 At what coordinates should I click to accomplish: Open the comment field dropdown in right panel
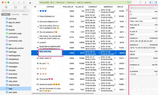[156, 21]
